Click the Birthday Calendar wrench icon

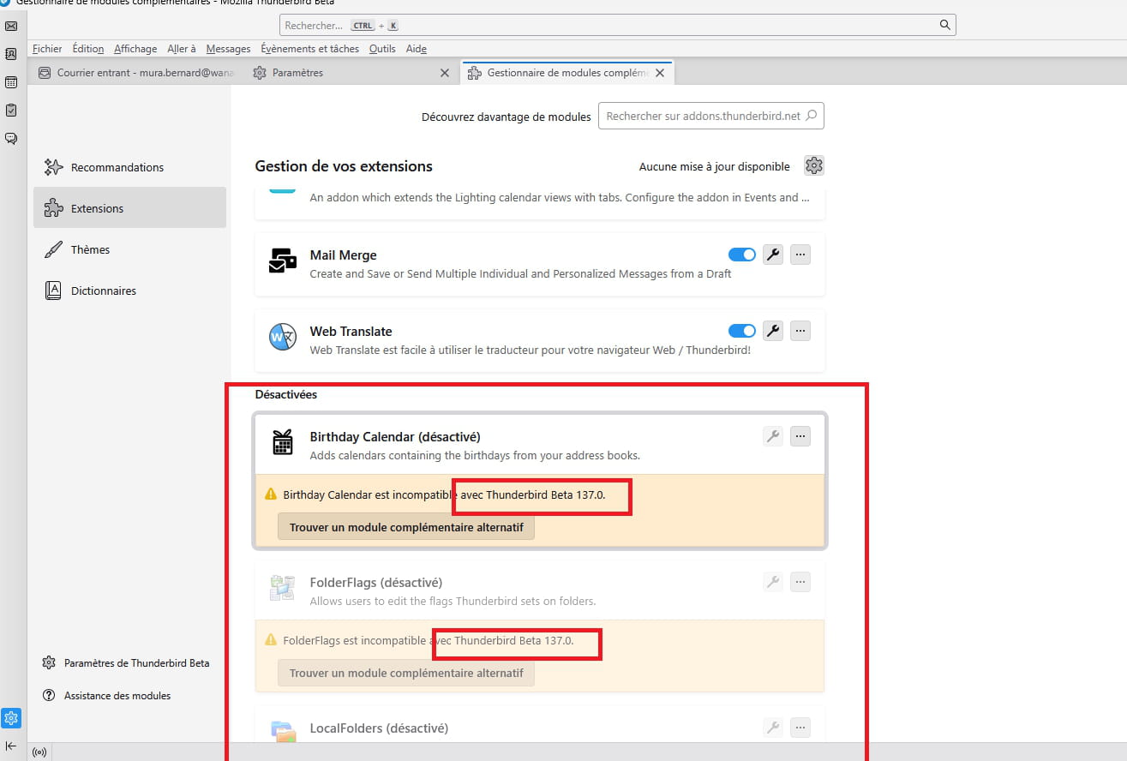pyautogui.click(x=773, y=436)
